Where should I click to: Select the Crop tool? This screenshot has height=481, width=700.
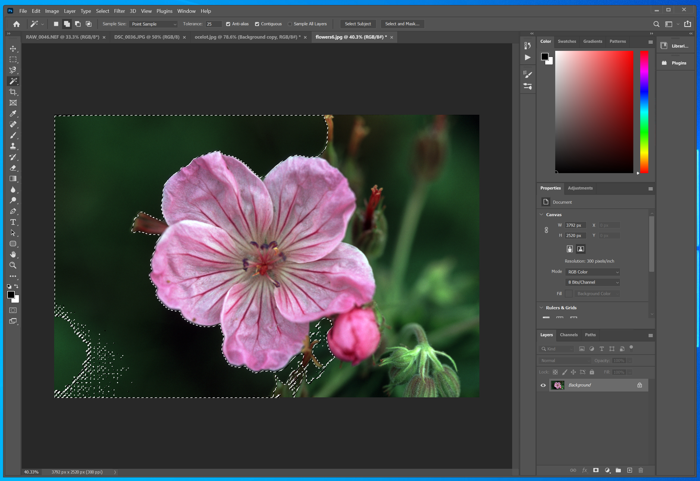pos(13,91)
